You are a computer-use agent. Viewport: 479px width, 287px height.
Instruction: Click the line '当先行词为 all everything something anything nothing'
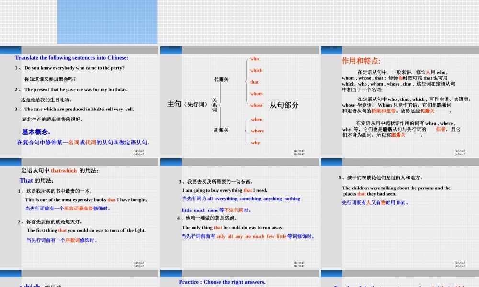(x=241, y=199)
